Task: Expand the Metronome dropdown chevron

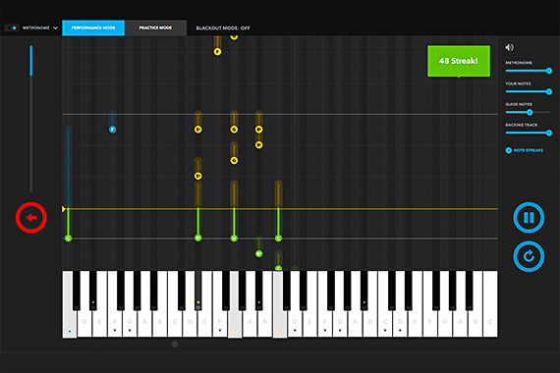Action: click(x=55, y=27)
